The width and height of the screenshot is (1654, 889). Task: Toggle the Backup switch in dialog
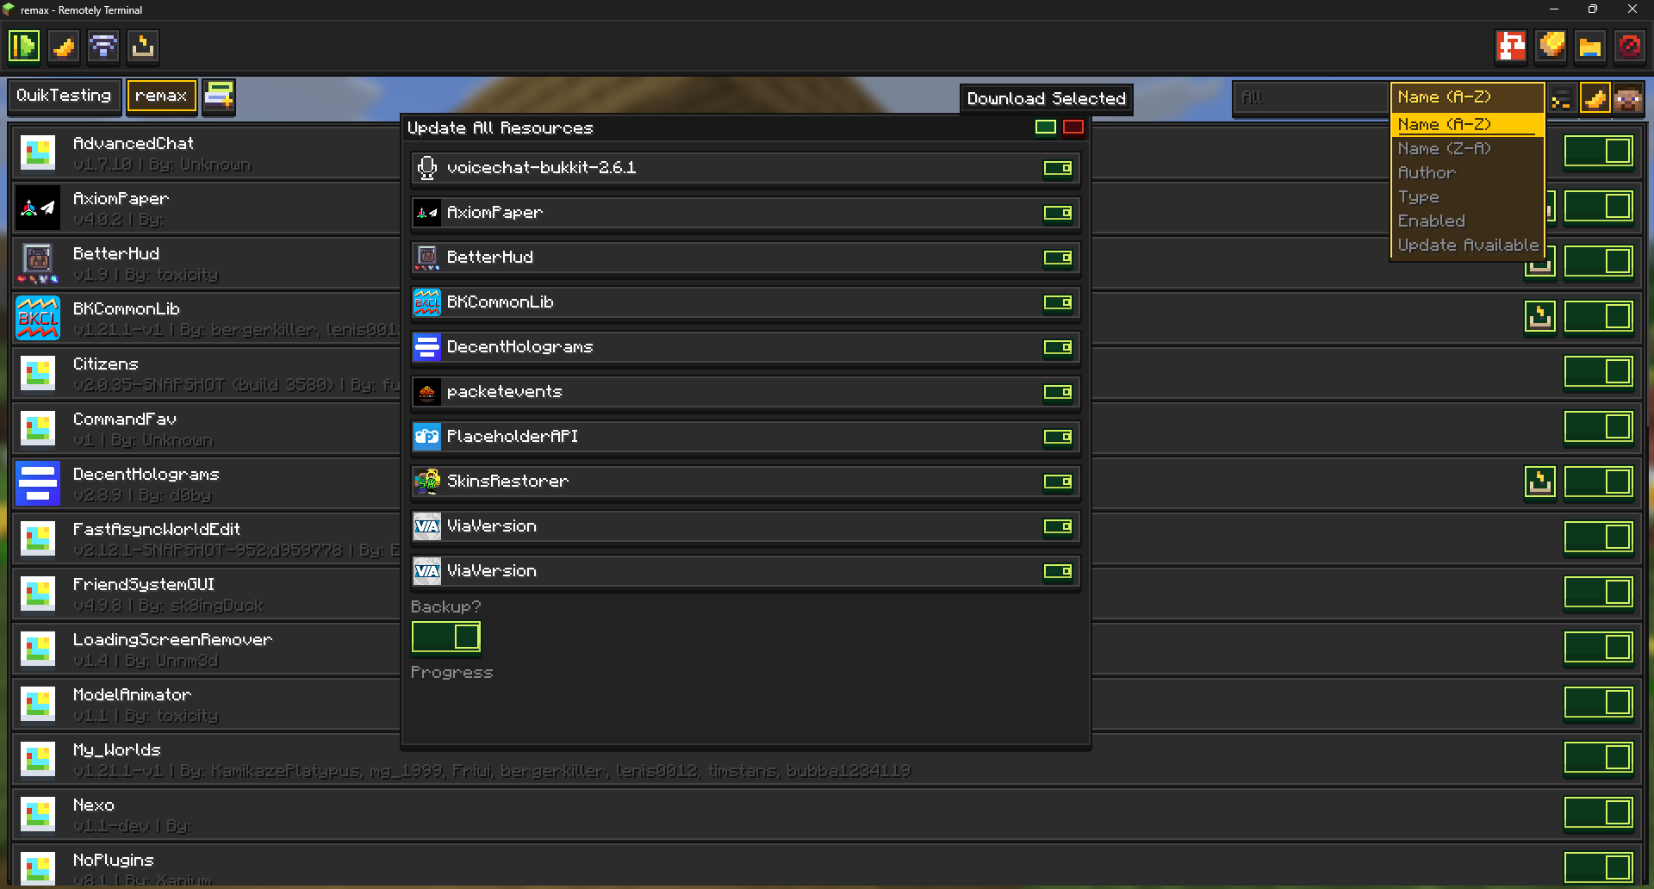tap(446, 637)
